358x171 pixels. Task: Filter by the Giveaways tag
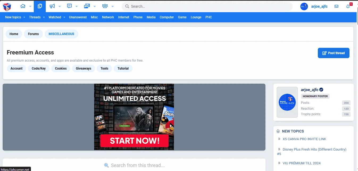(84, 69)
